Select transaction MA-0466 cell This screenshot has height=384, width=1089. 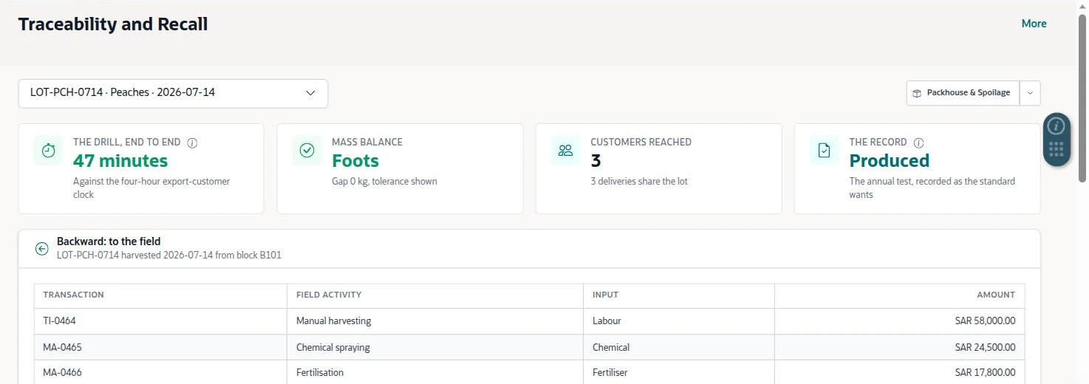[x=160, y=372]
